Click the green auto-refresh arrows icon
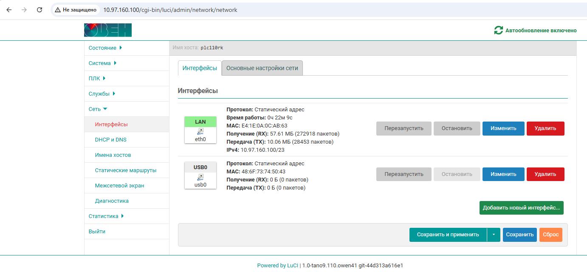The height and width of the screenshot is (272, 587). click(498, 30)
